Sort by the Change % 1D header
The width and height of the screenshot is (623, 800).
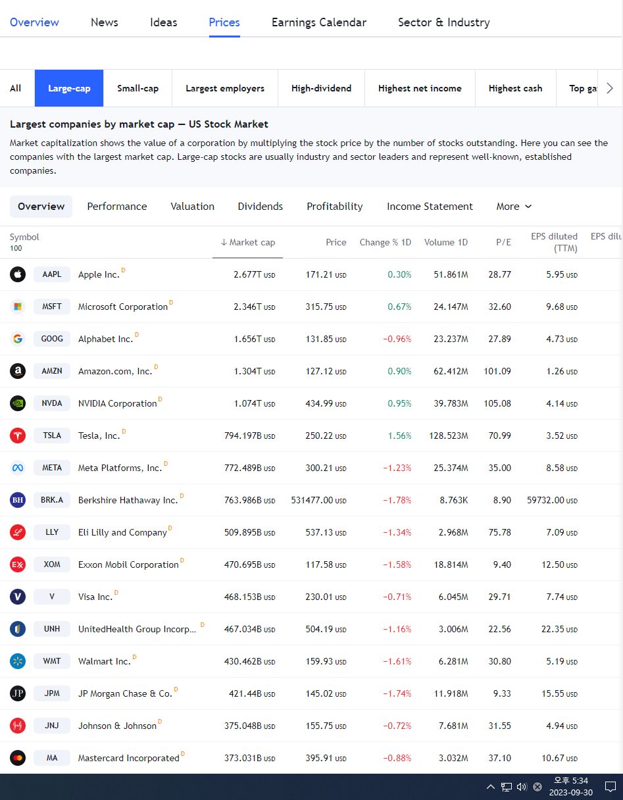click(386, 242)
